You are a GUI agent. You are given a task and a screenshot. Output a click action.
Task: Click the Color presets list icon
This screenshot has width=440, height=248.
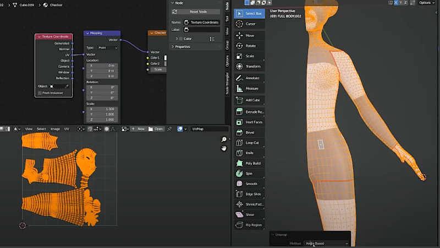(212, 39)
